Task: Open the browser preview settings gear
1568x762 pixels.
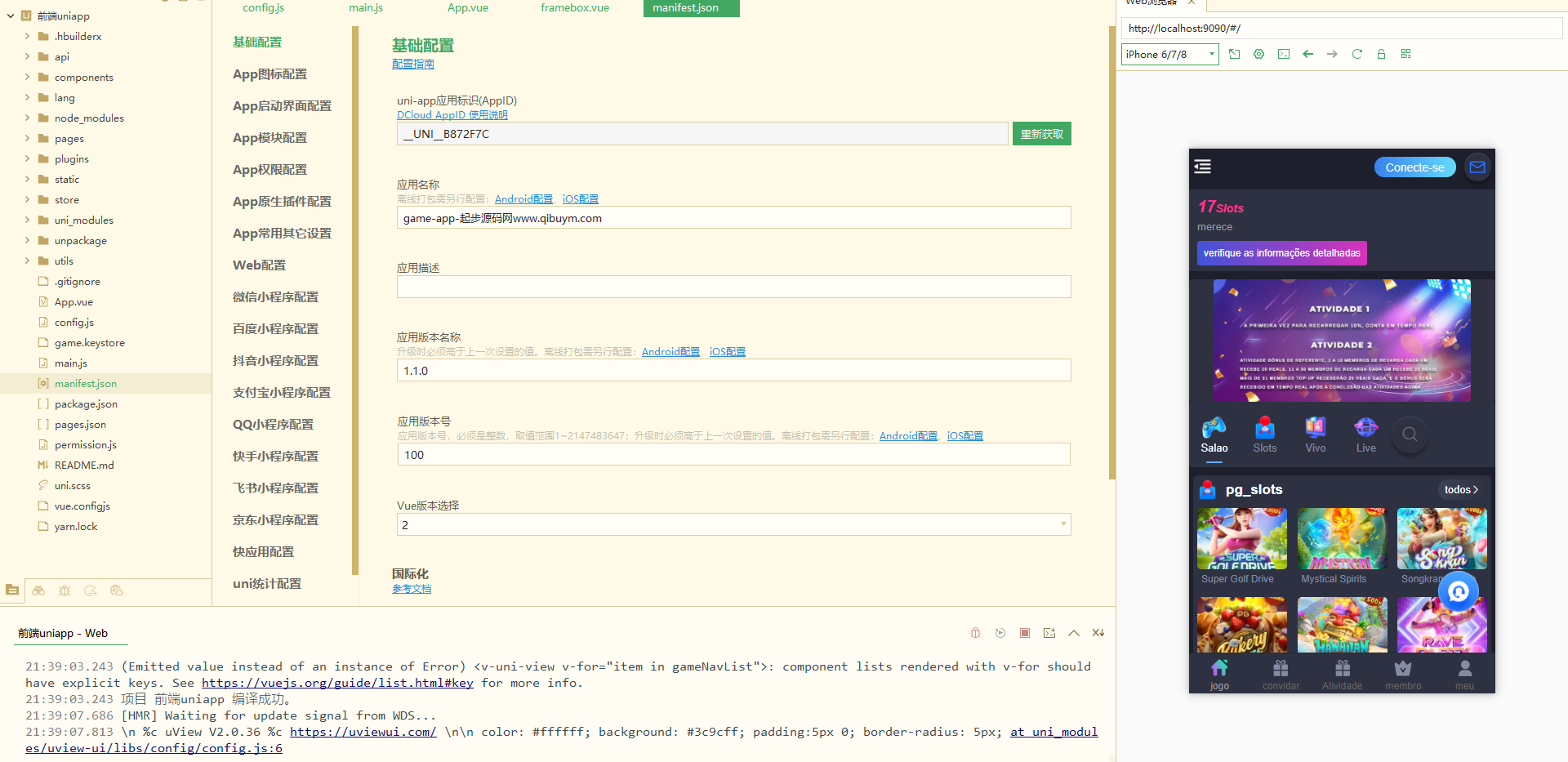Action: (x=1258, y=54)
